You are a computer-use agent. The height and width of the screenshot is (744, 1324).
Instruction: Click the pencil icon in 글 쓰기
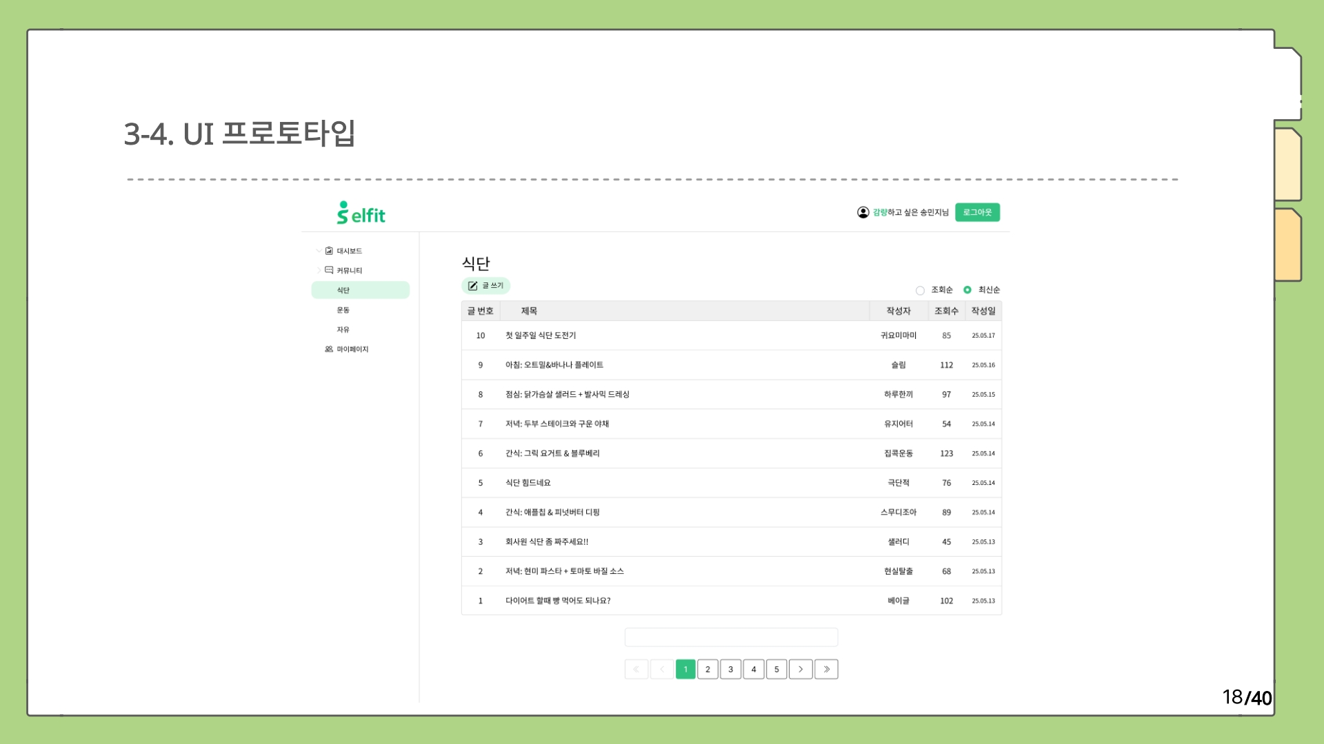tap(472, 286)
